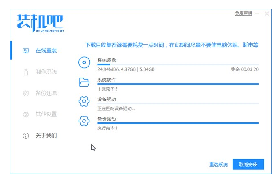The height and width of the screenshot is (180, 276).
Task: Click the 备份驱动 refresh gear icon
Action: click(84, 121)
